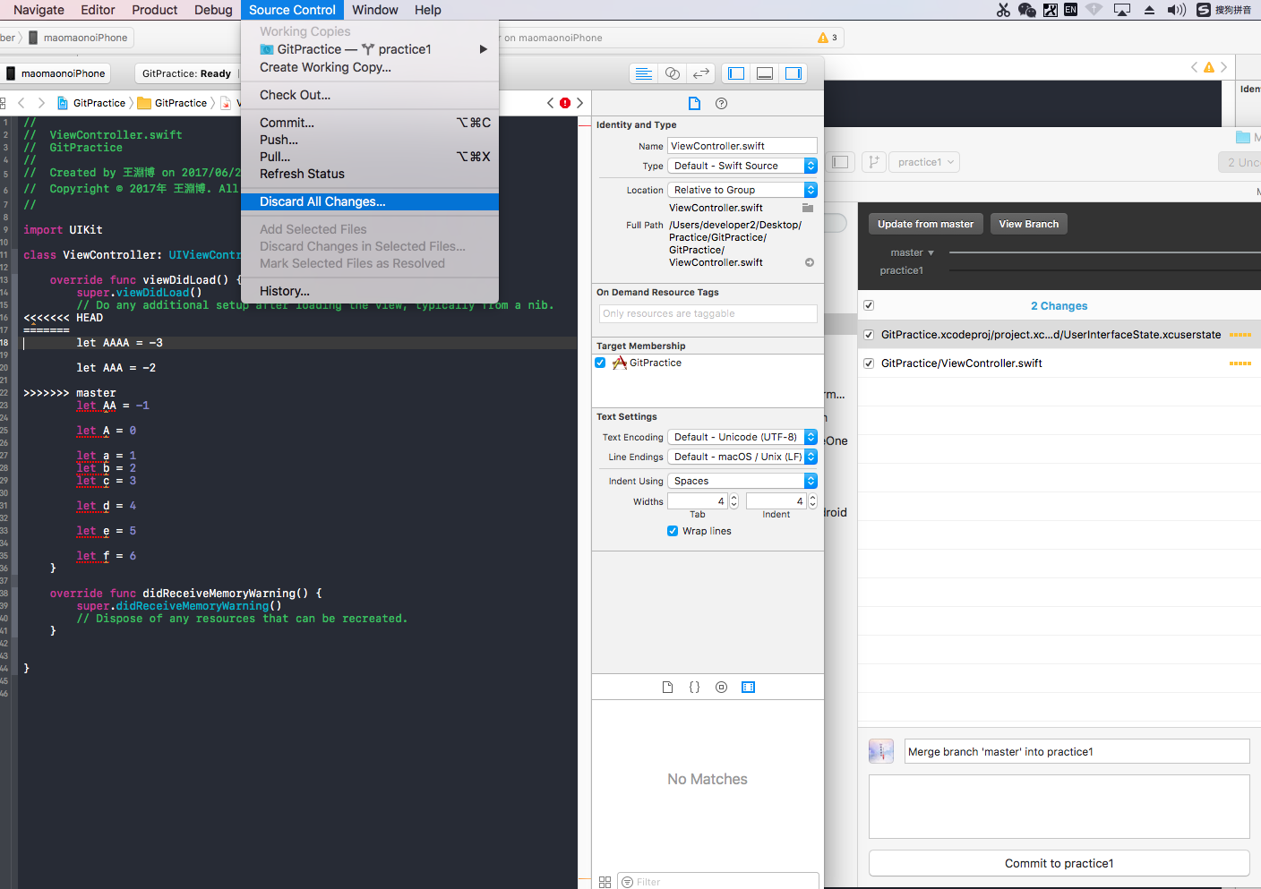The image size is (1261, 889).
Task: Open the practice1 branch selector dropdown
Action: [x=926, y=162]
